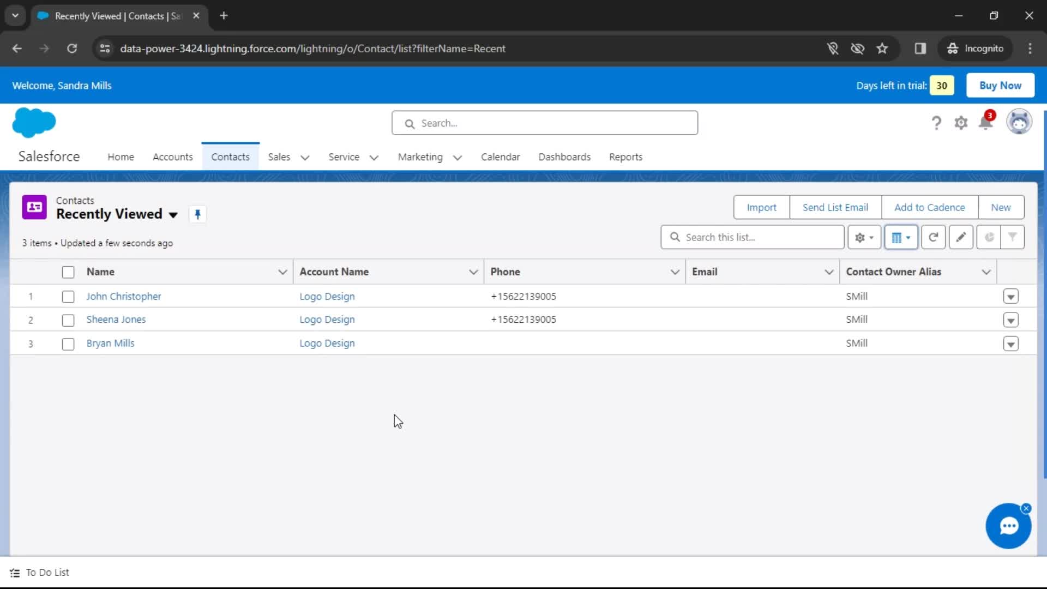Open the To Do List utility
The height and width of the screenshot is (589, 1047).
(39, 573)
